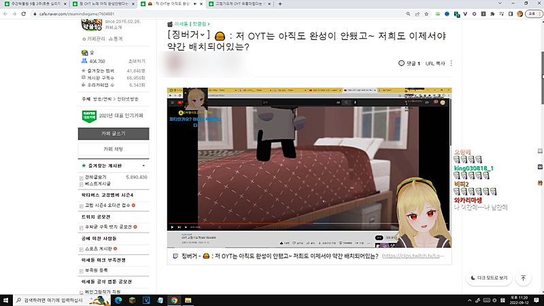Open the purple V extension icon

pos(465,14)
